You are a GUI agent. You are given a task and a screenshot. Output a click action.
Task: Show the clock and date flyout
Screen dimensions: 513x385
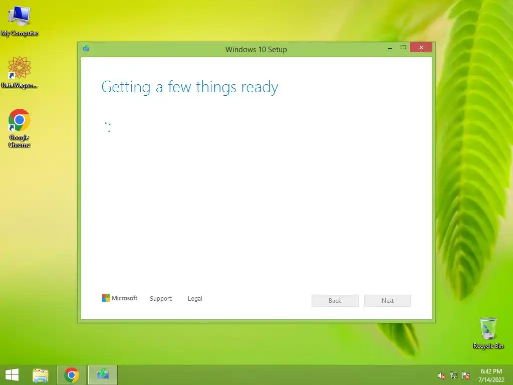coord(491,375)
